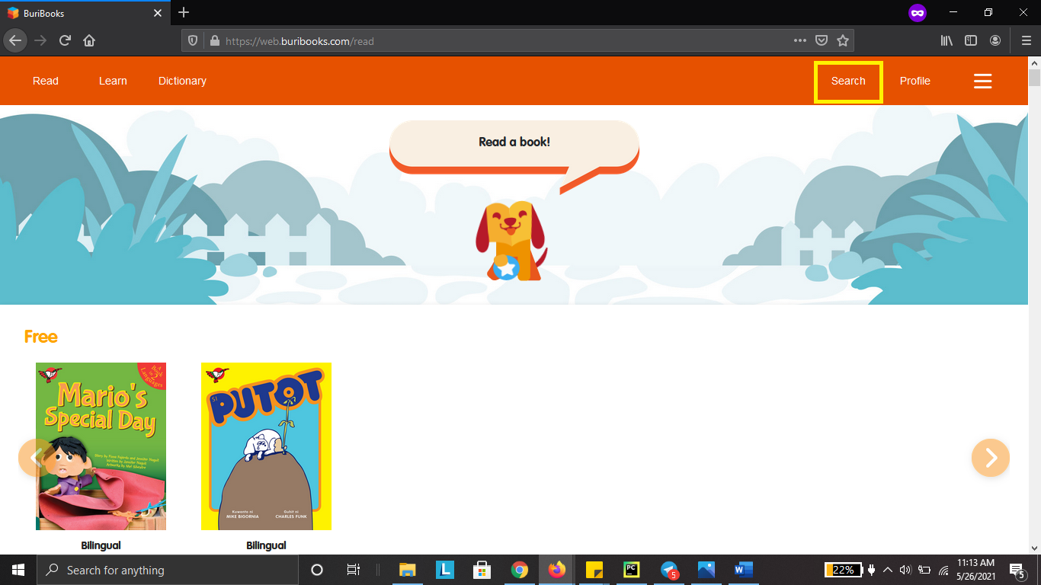Switch to PyCharm
Image resolution: width=1041 pixels, height=585 pixels.
[631, 570]
